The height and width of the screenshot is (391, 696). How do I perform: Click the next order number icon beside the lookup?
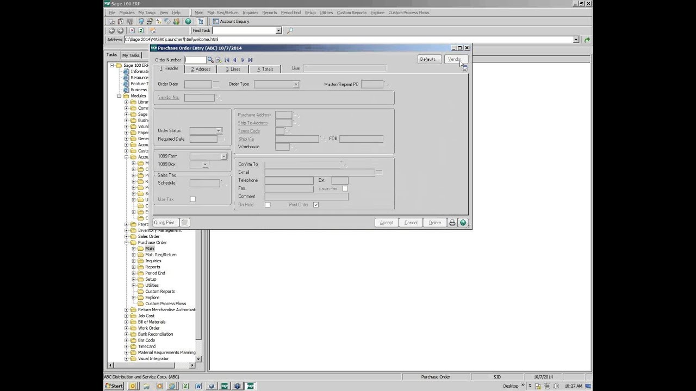point(218,60)
